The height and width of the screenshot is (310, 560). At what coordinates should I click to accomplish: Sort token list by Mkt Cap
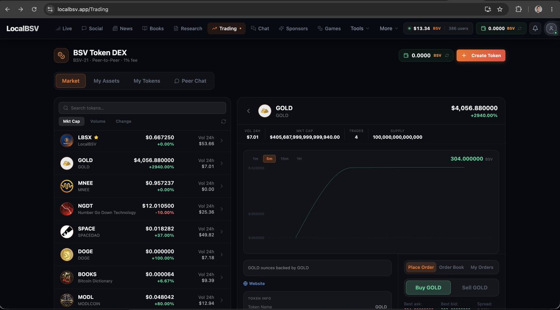tap(71, 121)
